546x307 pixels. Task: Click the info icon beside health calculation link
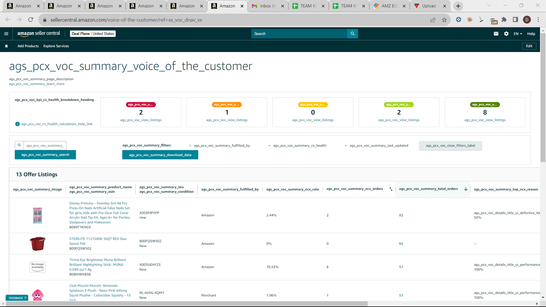click(17, 124)
